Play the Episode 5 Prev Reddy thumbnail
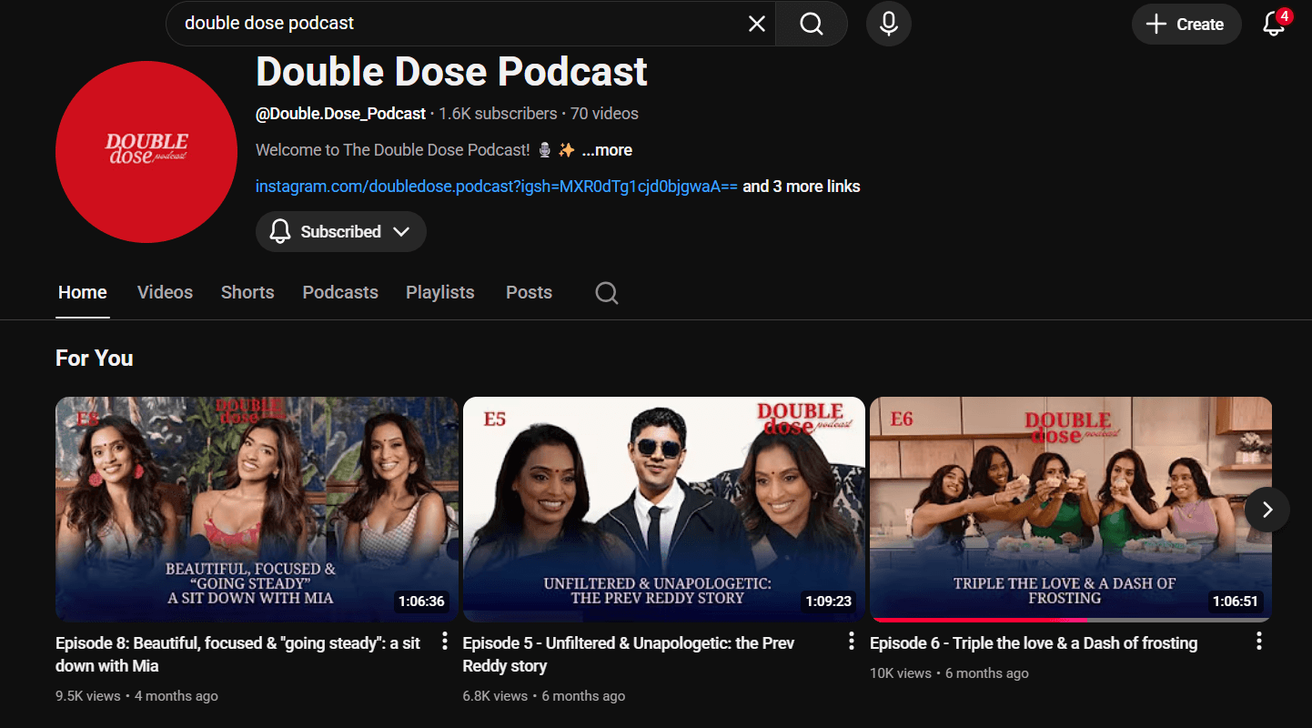 click(664, 509)
